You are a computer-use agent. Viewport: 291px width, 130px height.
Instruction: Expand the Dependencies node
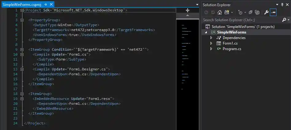tap(211, 38)
